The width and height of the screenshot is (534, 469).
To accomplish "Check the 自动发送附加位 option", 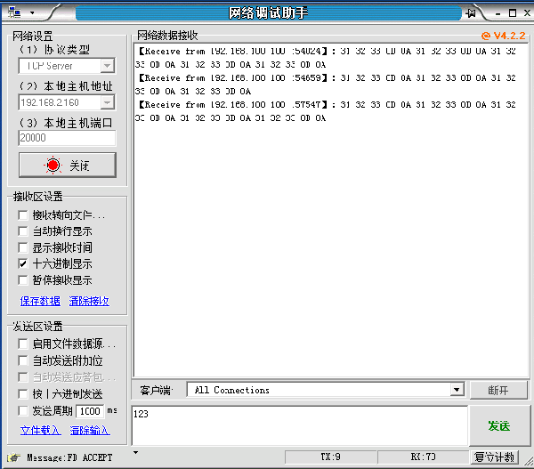I will [23, 361].
